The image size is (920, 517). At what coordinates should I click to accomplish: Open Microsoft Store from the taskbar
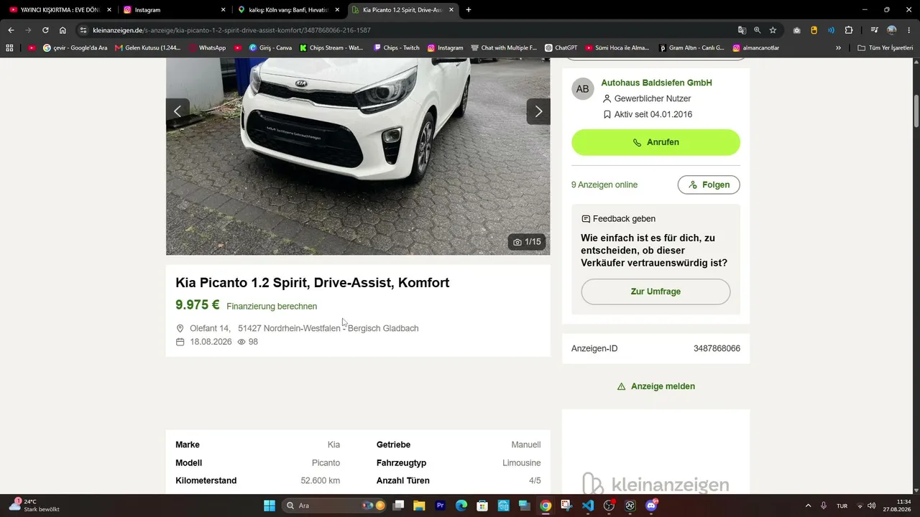pos(482,506)
